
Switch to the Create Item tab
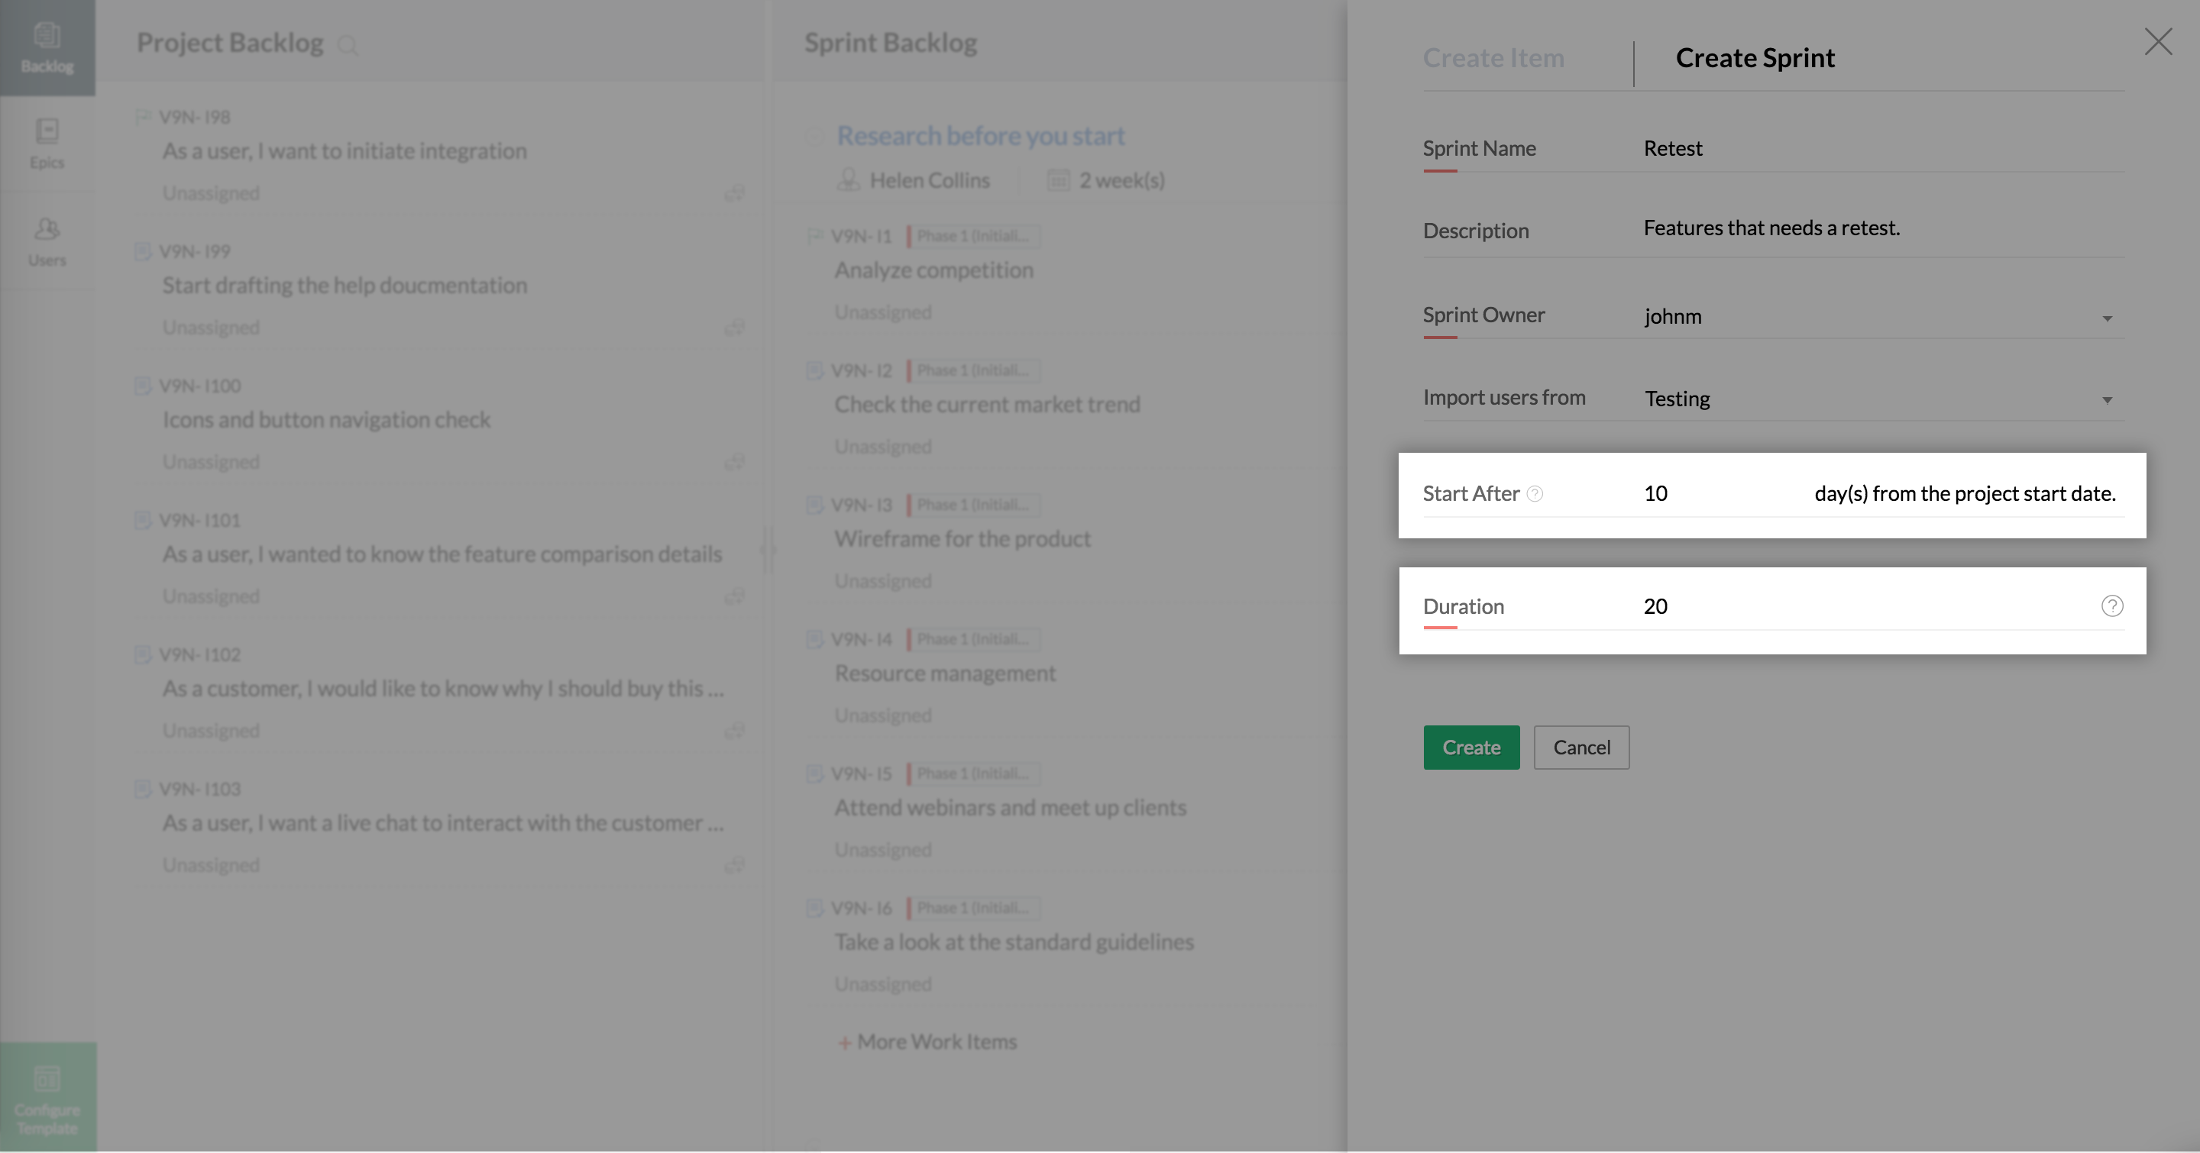(1493, 58)
